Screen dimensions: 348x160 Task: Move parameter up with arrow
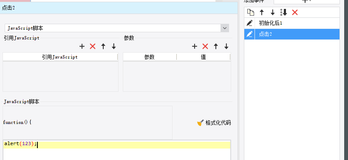(x=216, y=46)
